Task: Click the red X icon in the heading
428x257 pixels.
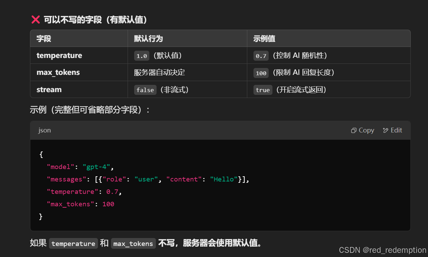Action: pos(36,20)
